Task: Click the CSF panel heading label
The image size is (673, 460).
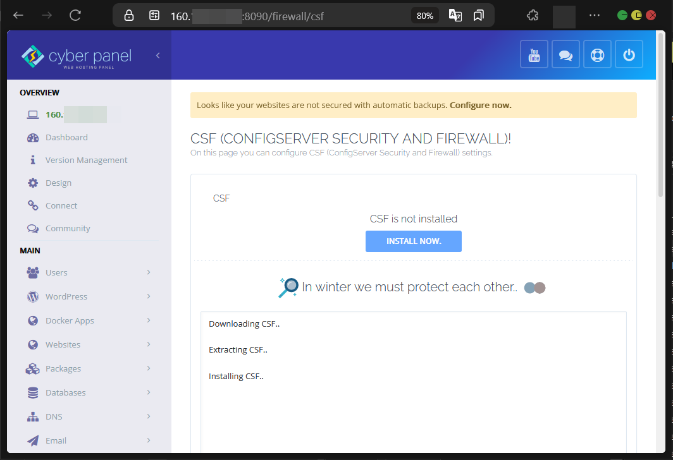Action: point(221,198)
